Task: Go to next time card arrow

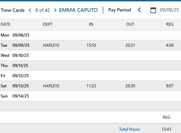Action: 55,10
